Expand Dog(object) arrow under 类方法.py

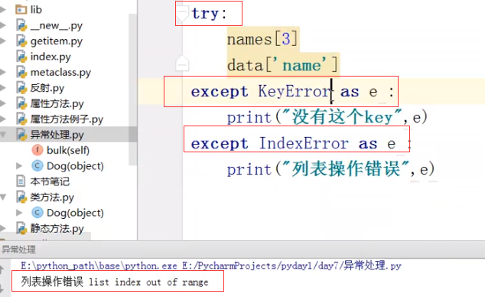(x=19, y=213)
